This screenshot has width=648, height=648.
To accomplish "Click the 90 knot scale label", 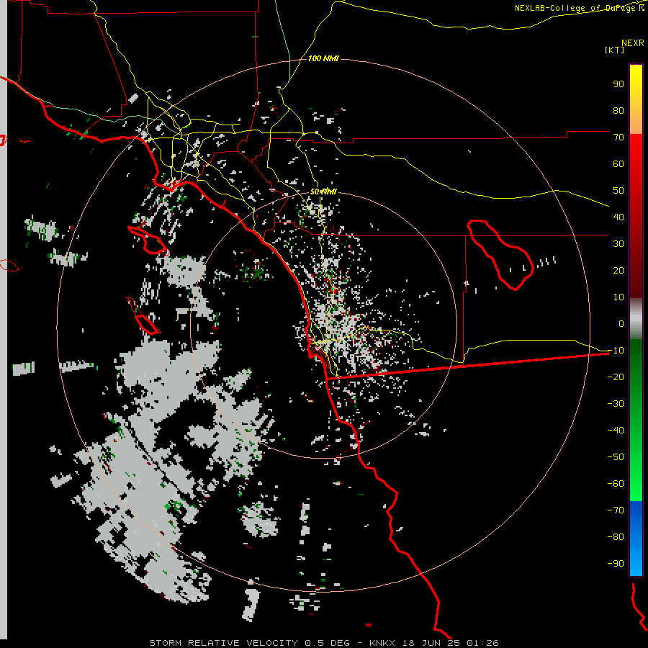I will [618, 84].
